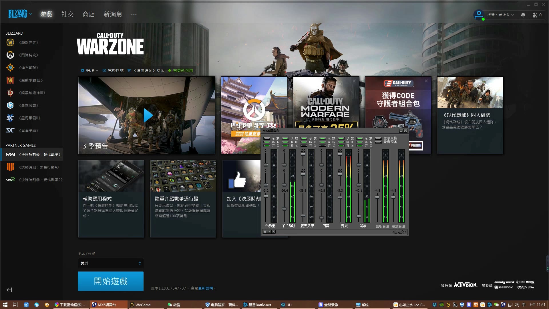Toggle 监听 for 伴奏里 channel

pos(266,142)
